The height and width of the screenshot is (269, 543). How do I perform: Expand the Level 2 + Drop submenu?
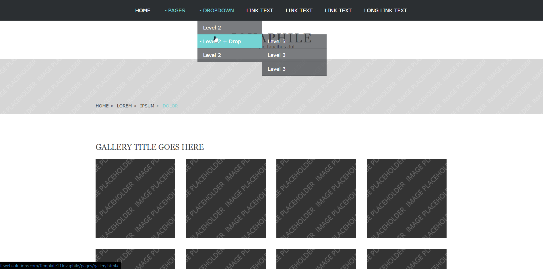coord(230,41)
